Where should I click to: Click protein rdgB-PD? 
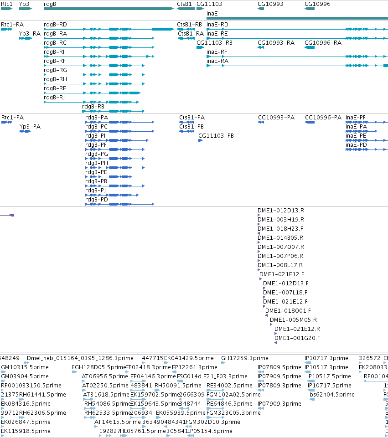click(119, 204)
